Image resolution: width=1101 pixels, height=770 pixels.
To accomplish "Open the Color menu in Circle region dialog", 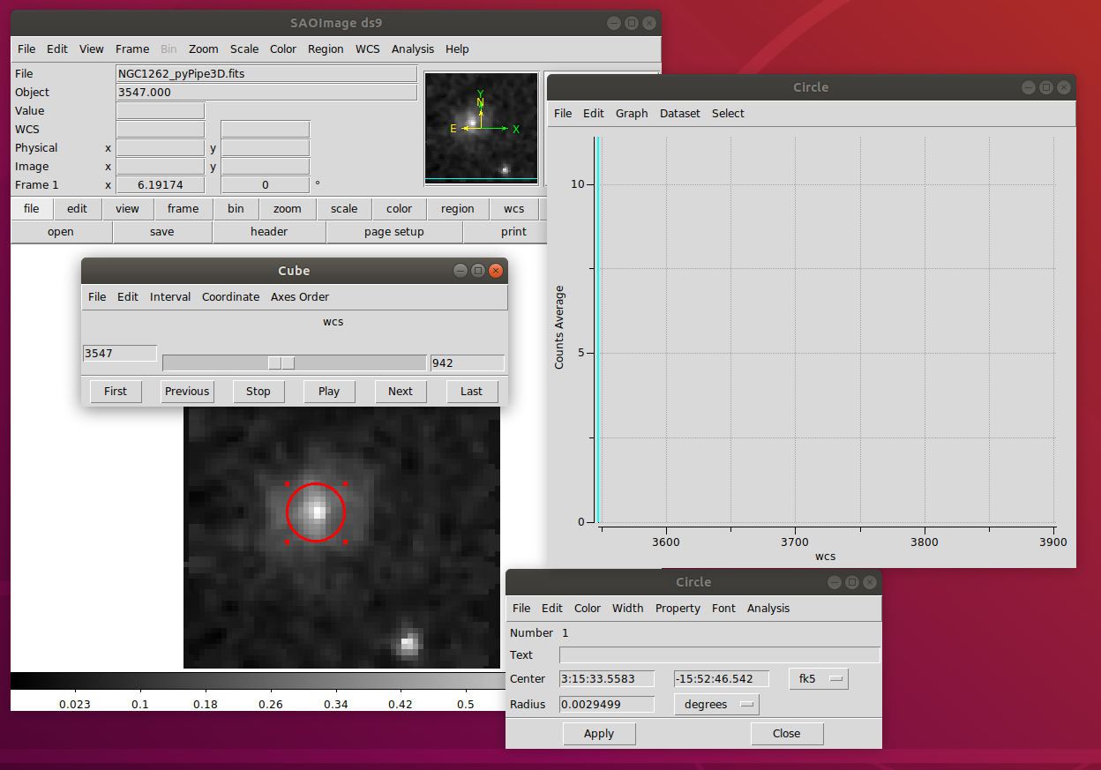I will (x=588, y=609).
